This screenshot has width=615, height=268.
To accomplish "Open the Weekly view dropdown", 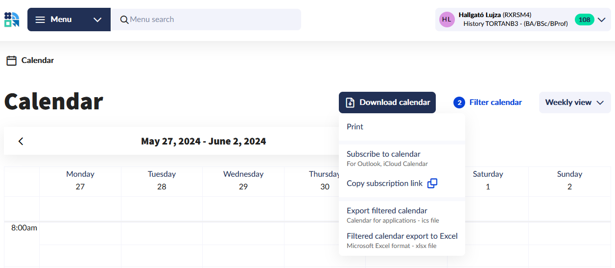I will click(x=574, y=103).
